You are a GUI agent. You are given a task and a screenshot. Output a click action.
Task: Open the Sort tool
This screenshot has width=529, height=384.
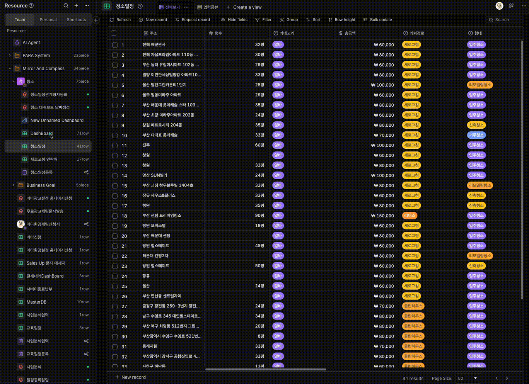tap(313, 20)
